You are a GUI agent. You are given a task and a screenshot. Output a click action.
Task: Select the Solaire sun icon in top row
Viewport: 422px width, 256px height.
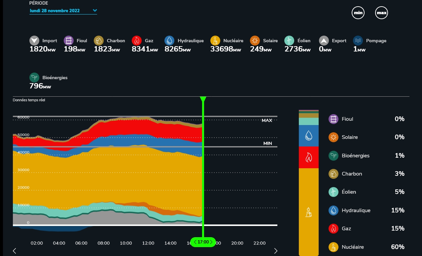pyautogui.click(x=255, y=41)
